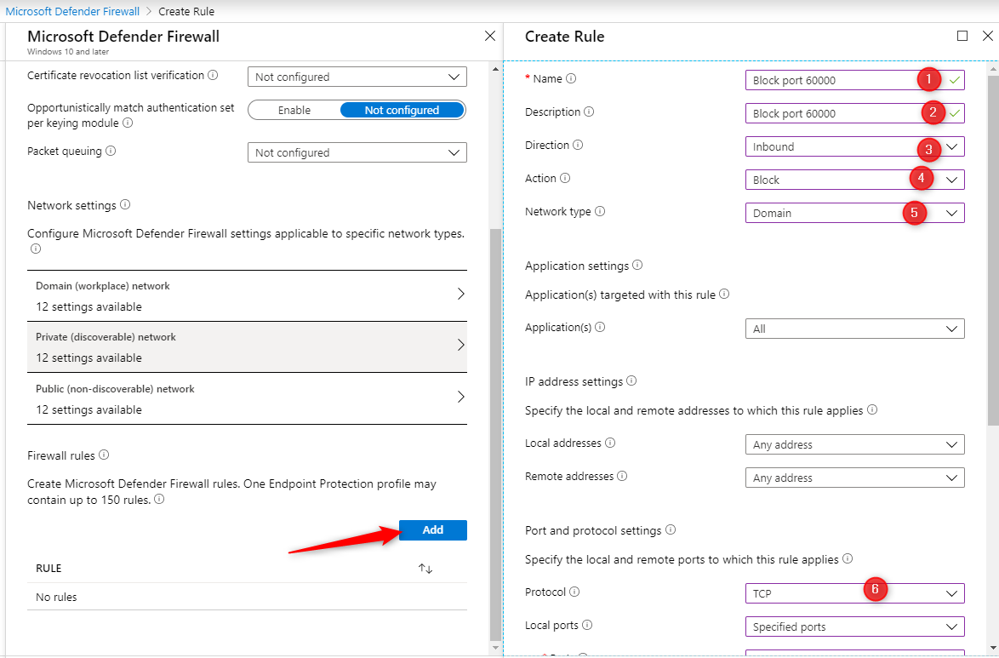The image size is (999, 658).
Task: Click the Description input field
Action: [x=854, y=113]
